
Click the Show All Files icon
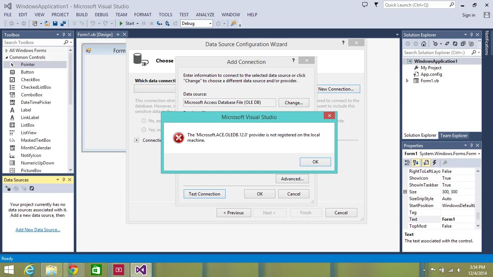[471, 44]
